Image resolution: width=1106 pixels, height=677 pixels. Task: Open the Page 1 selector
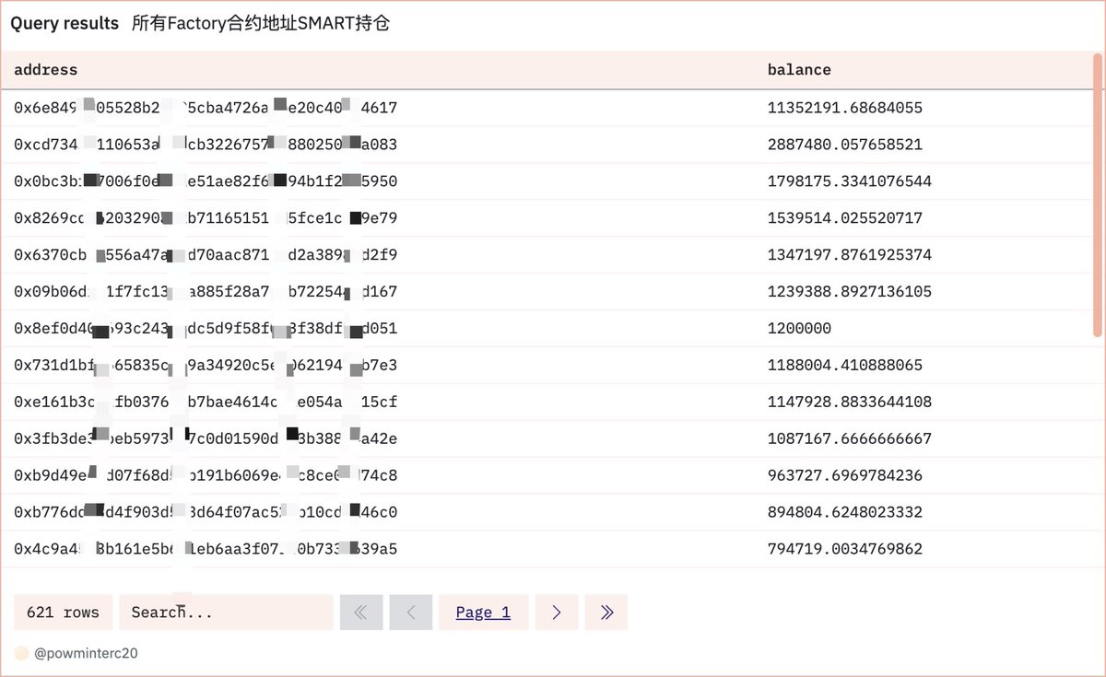(483, 612)
